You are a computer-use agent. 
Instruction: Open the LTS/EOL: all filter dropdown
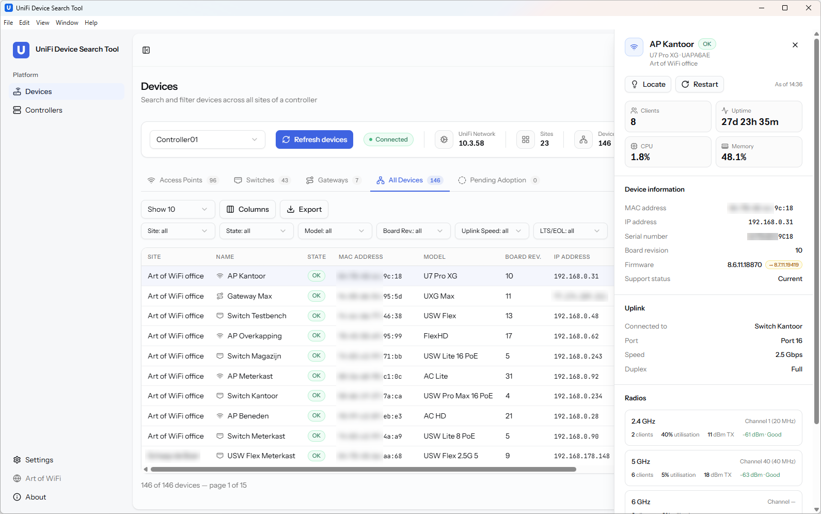pos(571,231)
